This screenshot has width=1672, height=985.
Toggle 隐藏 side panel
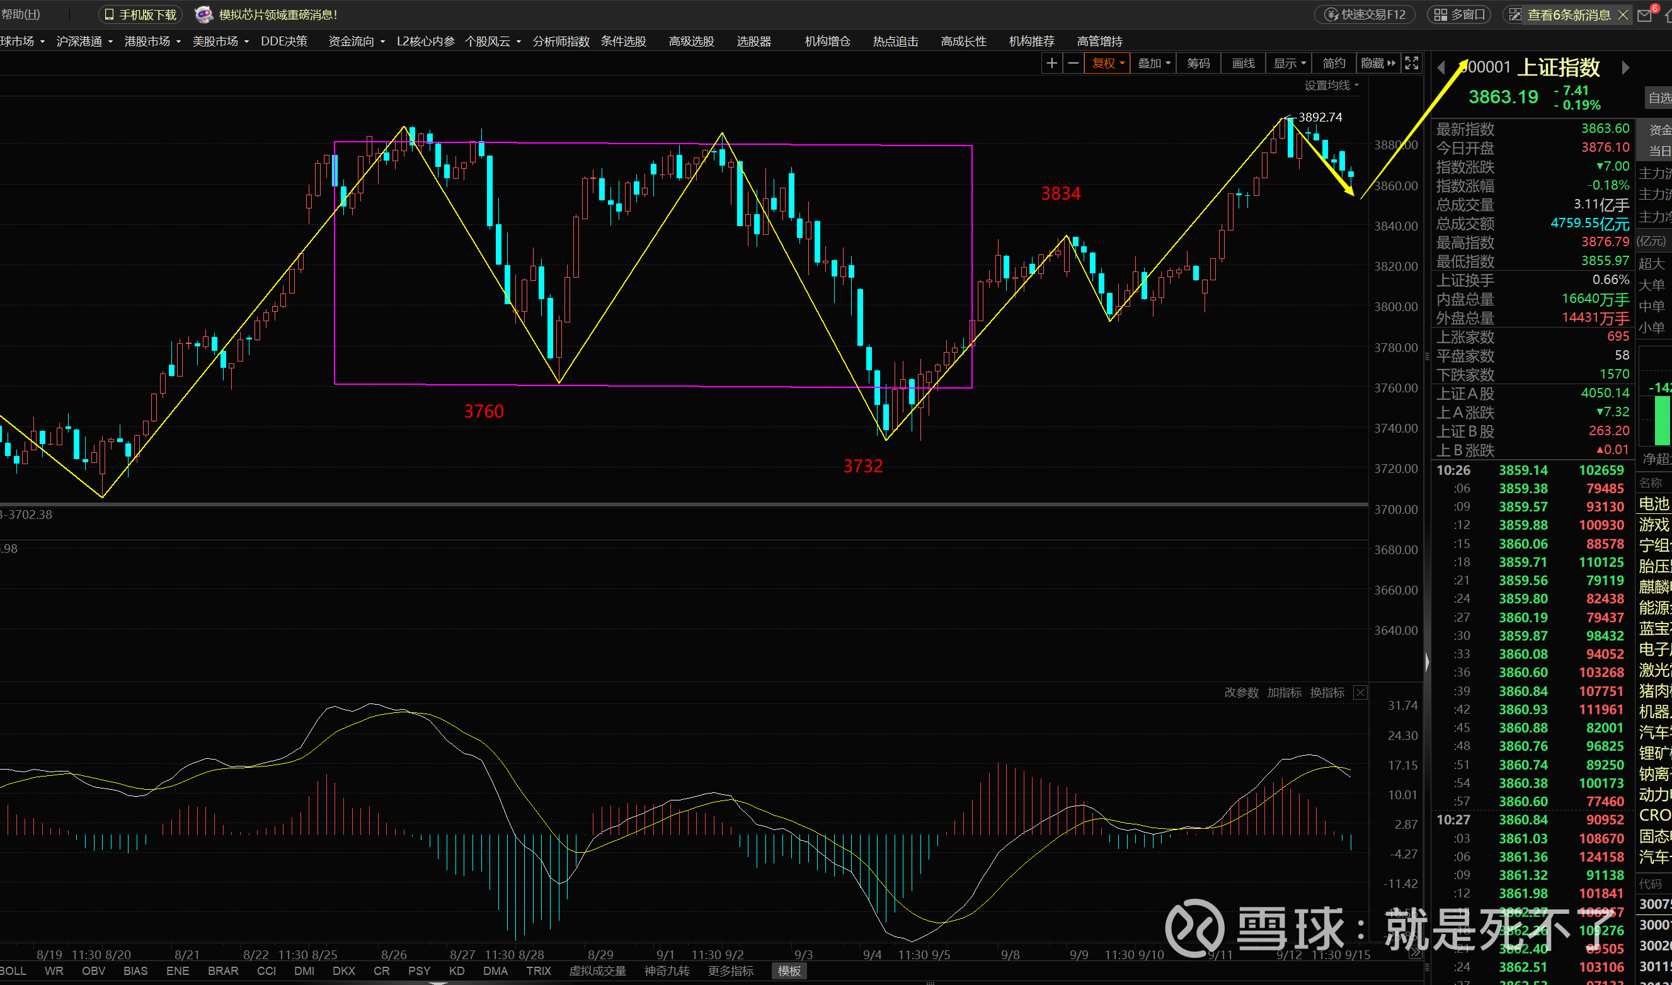tap(1378, 63)
